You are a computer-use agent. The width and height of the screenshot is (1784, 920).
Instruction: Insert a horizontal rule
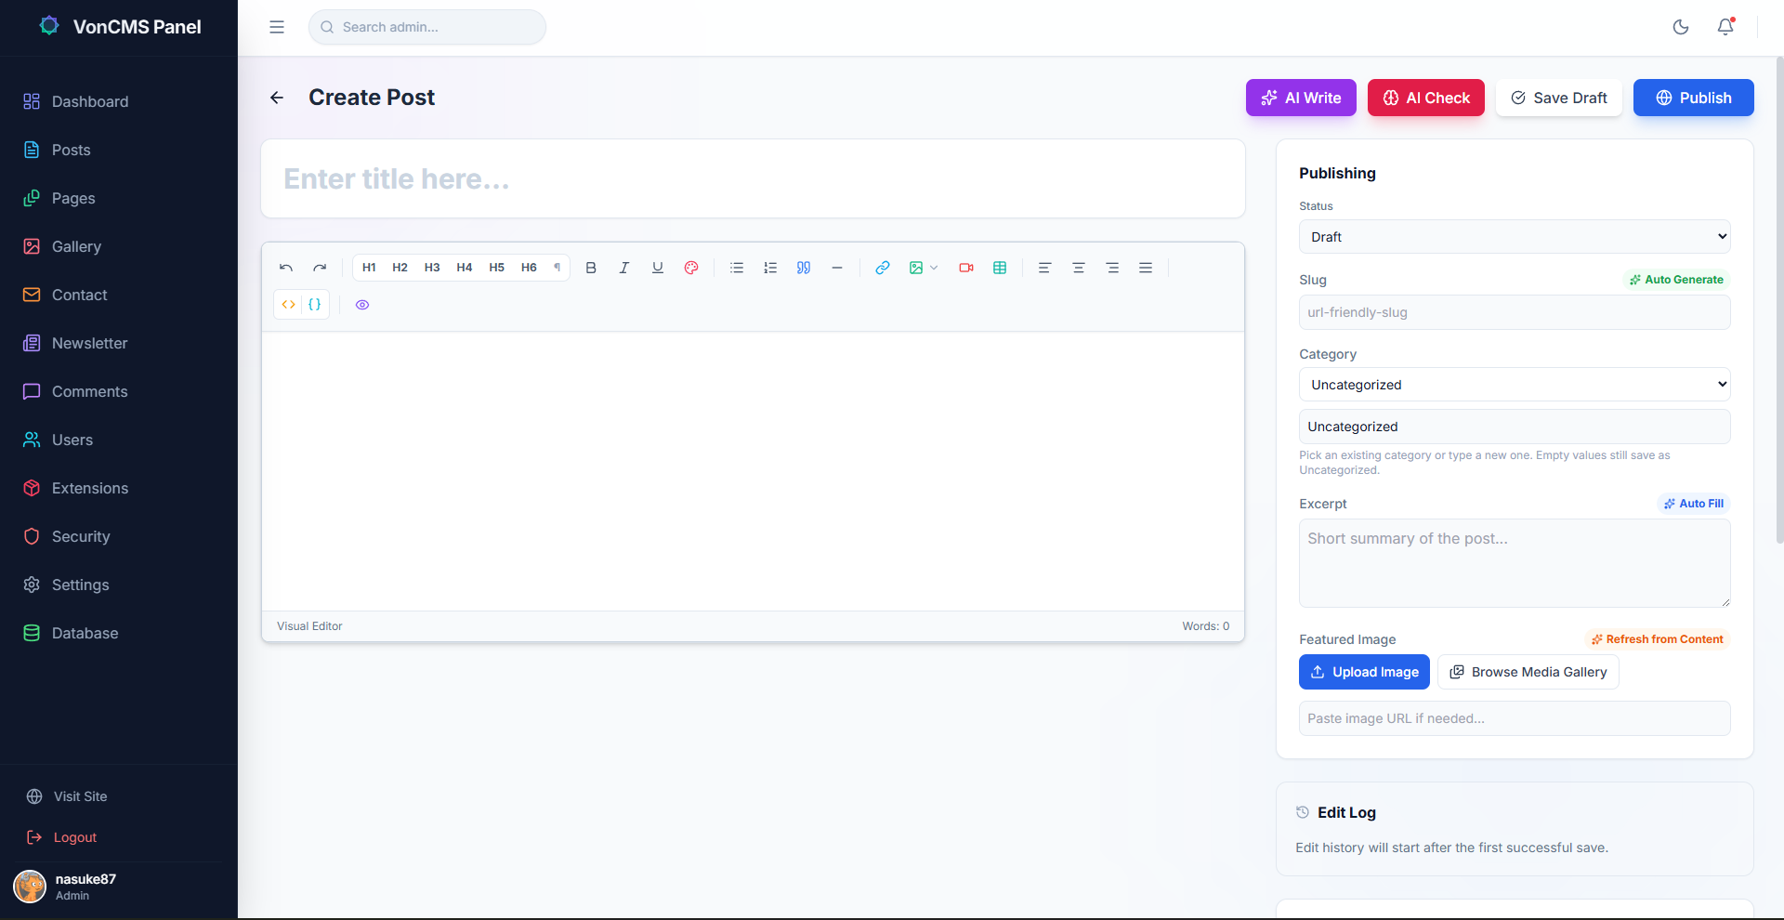837,268
